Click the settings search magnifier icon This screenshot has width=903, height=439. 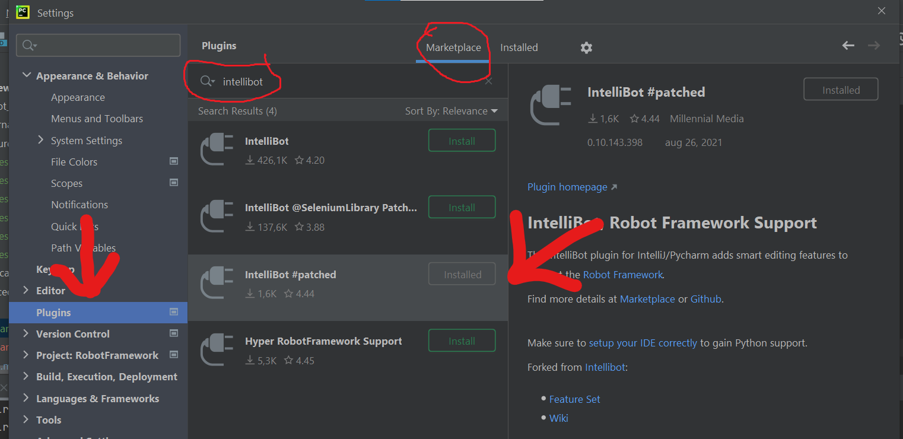pyautogui.click(x=30, y=46)
